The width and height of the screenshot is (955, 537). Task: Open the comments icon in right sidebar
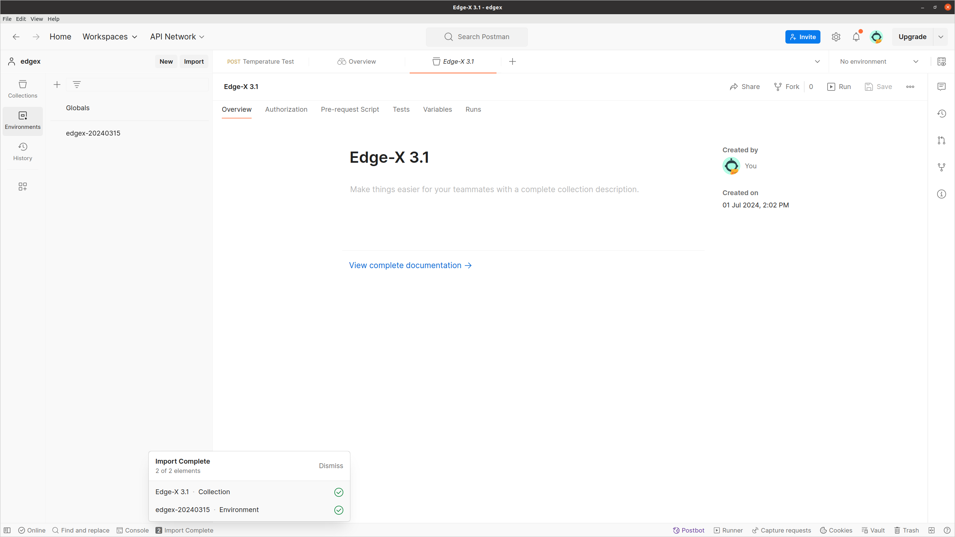pyautogui.click(x=941, y=87)
